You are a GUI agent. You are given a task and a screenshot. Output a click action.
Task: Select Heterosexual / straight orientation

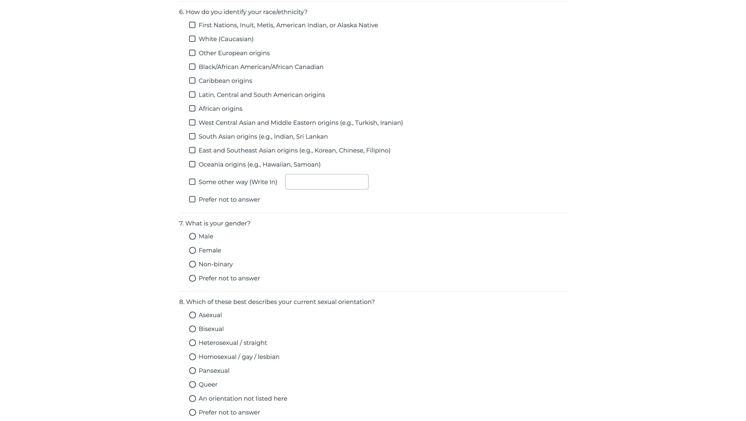[192, 343]
